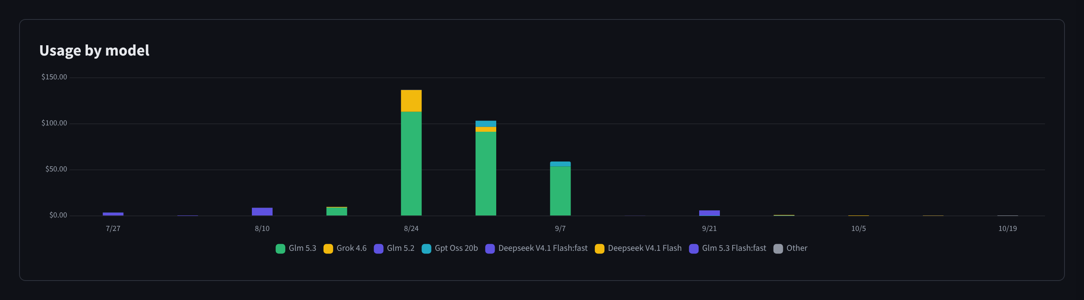1084x300 pixels.
Task: Click the gray Other legend swatch
Action: point(778,248)
